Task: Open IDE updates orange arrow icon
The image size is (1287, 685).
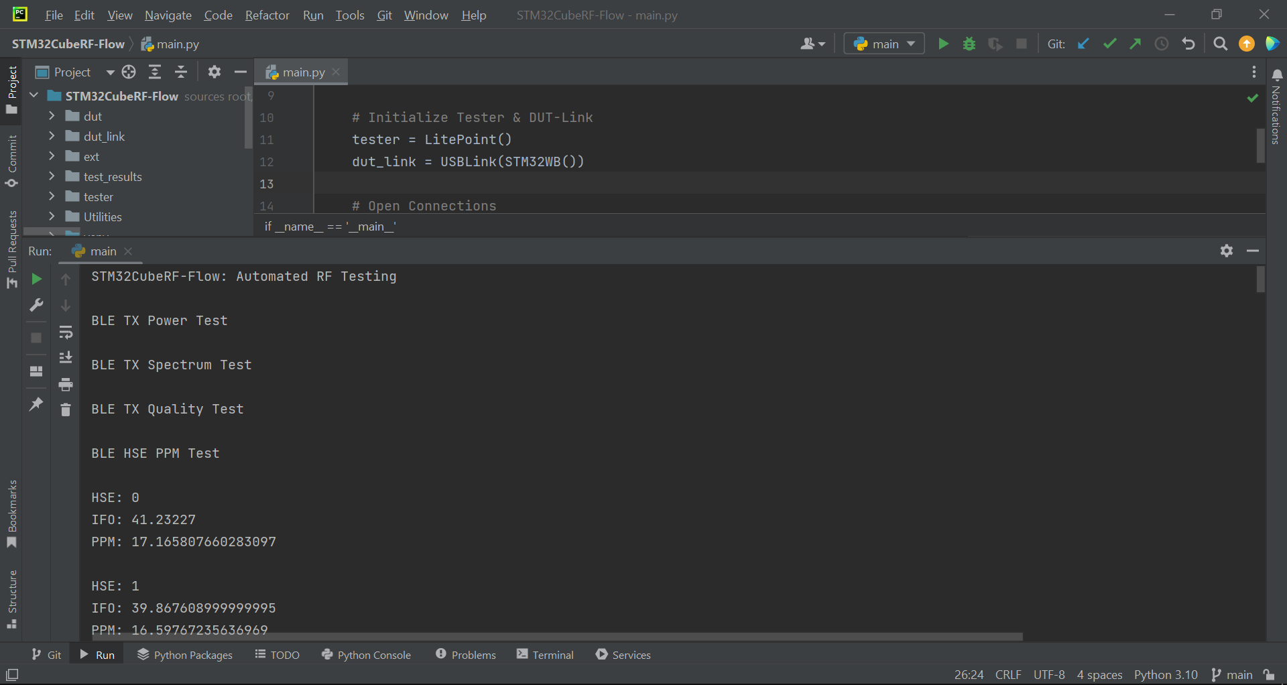Action: (x=1247, y=44)
